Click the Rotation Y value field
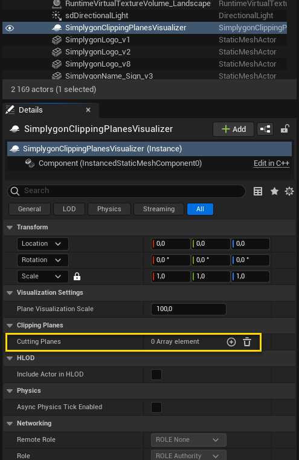Viewport: 299px width, 460px height. tap(211, 260)
